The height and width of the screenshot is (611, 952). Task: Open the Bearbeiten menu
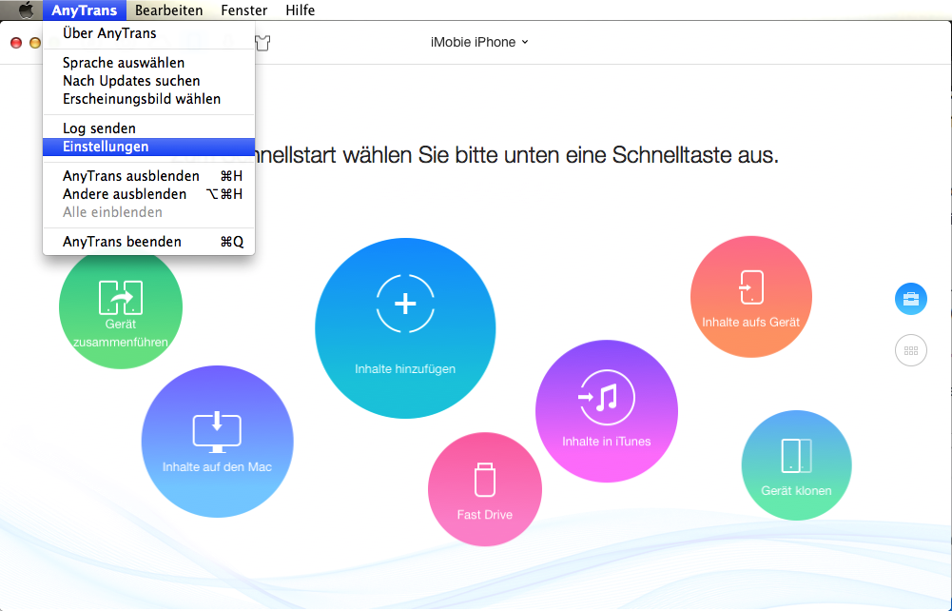tap(168, 10)
